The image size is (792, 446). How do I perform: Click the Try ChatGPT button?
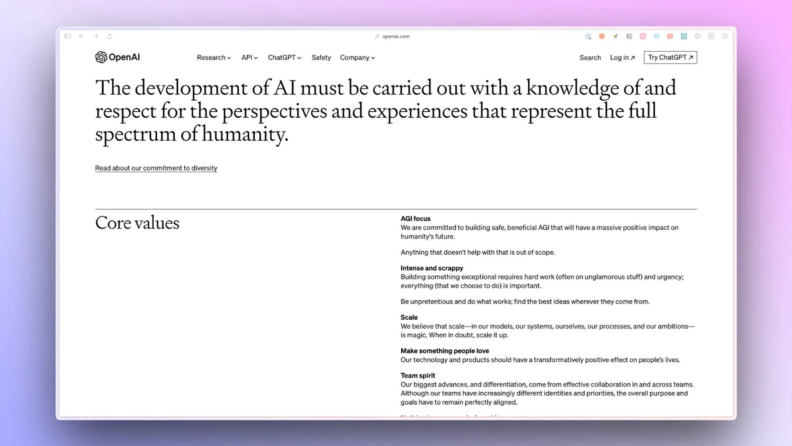click(670, 57)
